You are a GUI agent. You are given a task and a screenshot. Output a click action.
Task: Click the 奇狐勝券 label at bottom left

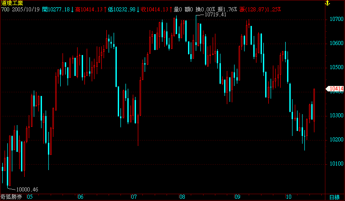pyautogui.click(x=11, y=197)
